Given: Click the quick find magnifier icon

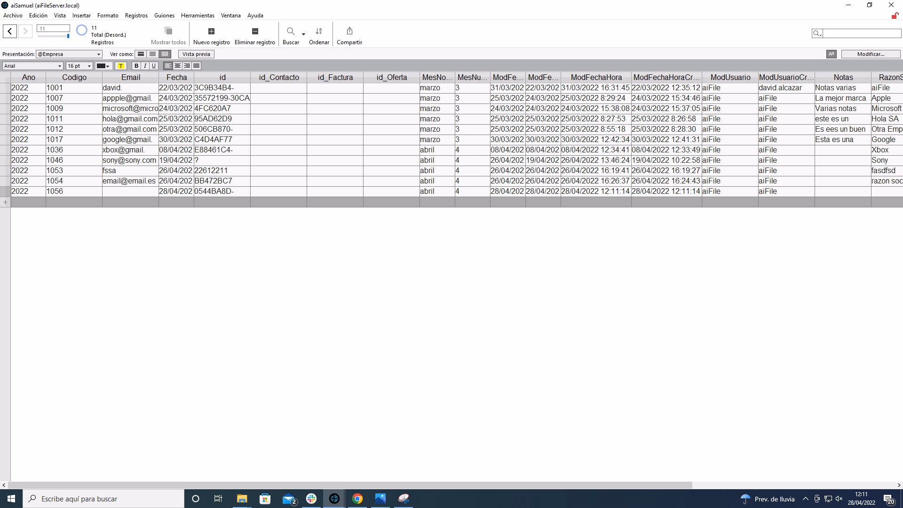Looking at the screenshot, I should 817,33.
